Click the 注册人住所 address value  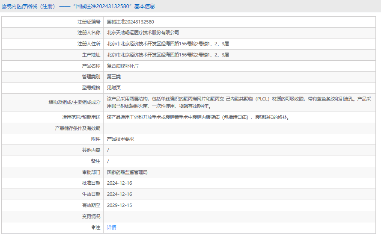point(168,44)
